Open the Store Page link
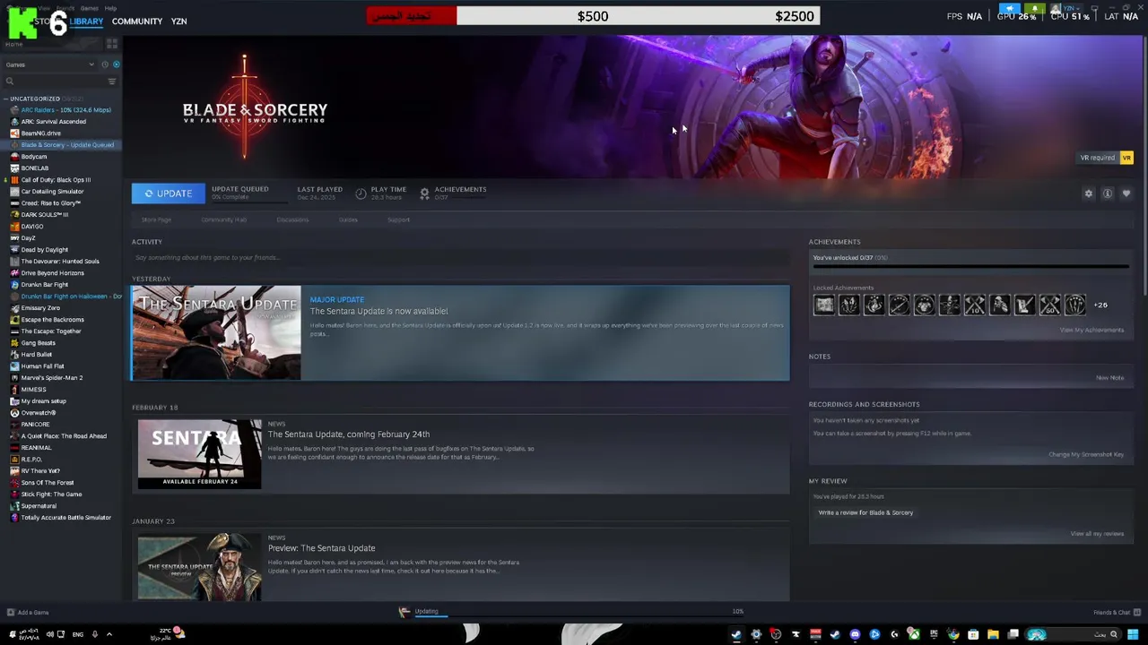Image resolution: width=1148 pixels, height=645 pixels. [156, 219]
